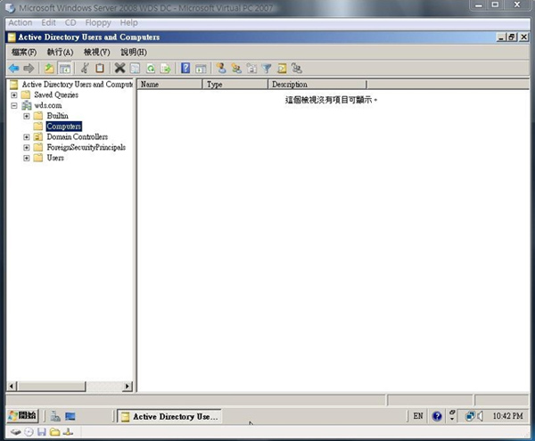Open the 執行(A) menu
The height and width of the screenshot is (441, 535).
[x=60, y=53]
